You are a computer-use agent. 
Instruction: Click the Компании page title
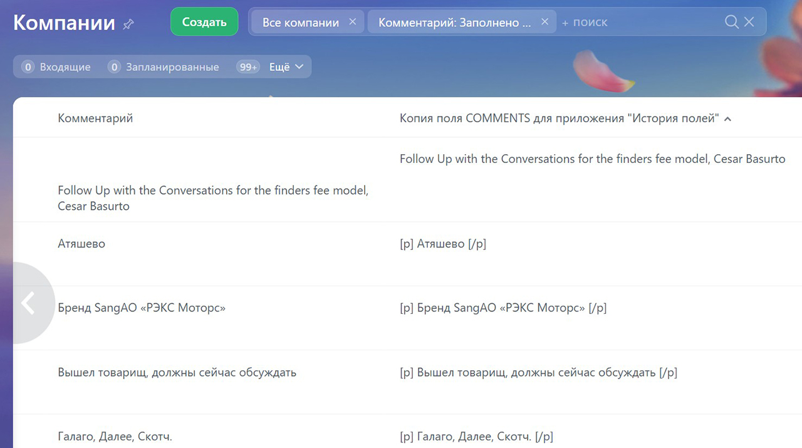click(x=64, y=23)
